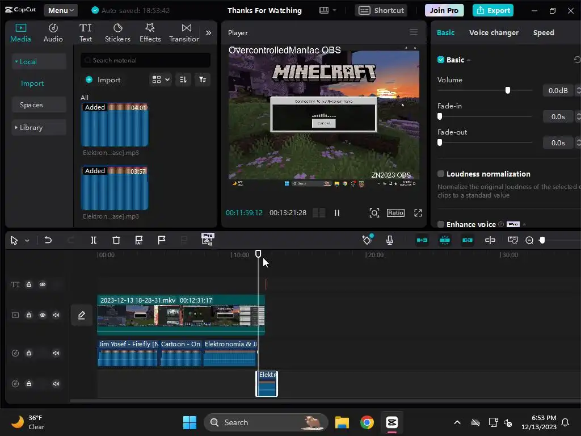
Task: Delete the selected clip
Action: pyautogui.click(x=116, y=240)
